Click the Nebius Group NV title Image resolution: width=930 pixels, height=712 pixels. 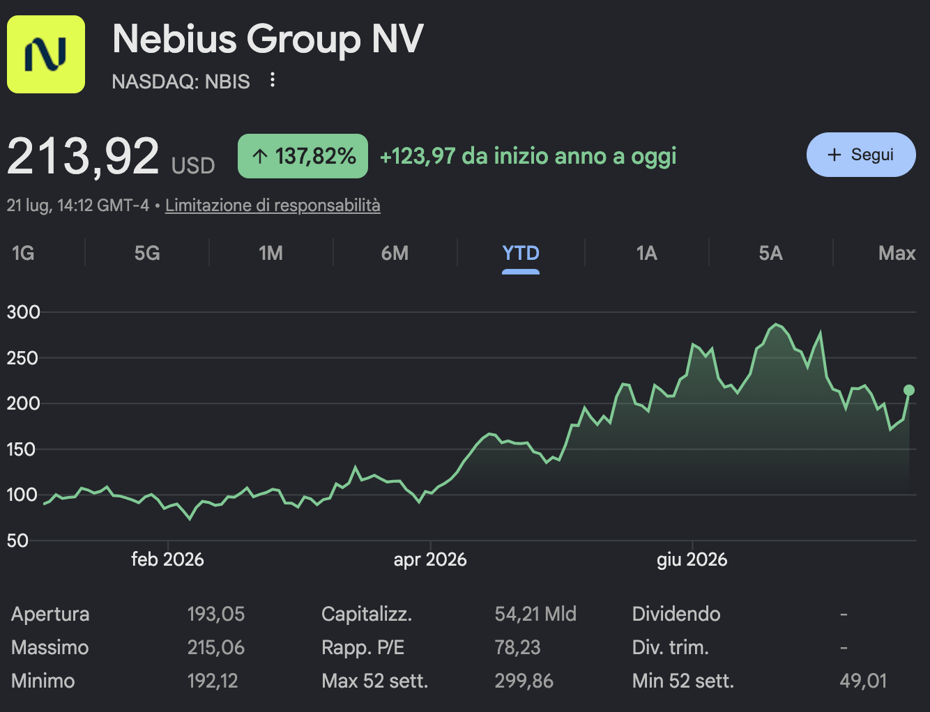click(268, 38)
